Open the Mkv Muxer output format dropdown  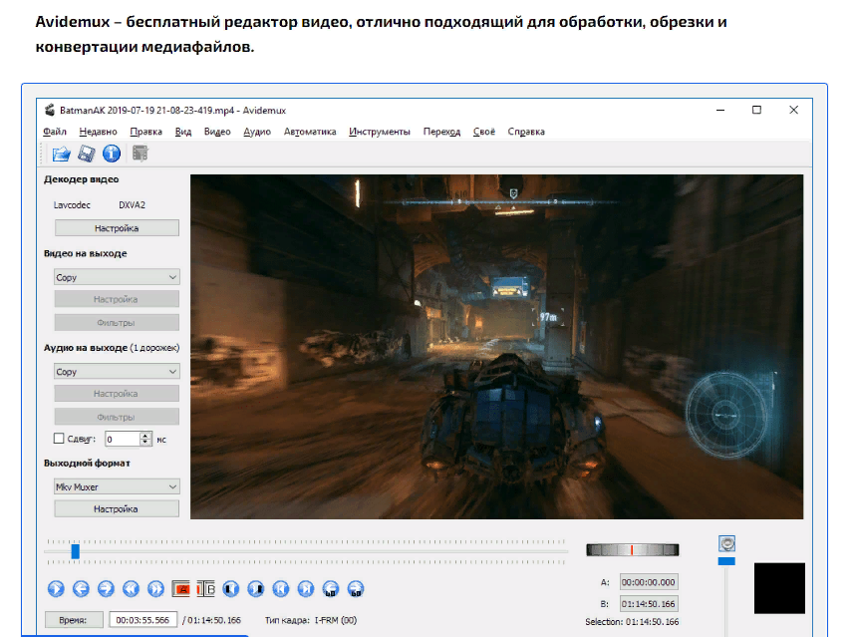point(117,486)
